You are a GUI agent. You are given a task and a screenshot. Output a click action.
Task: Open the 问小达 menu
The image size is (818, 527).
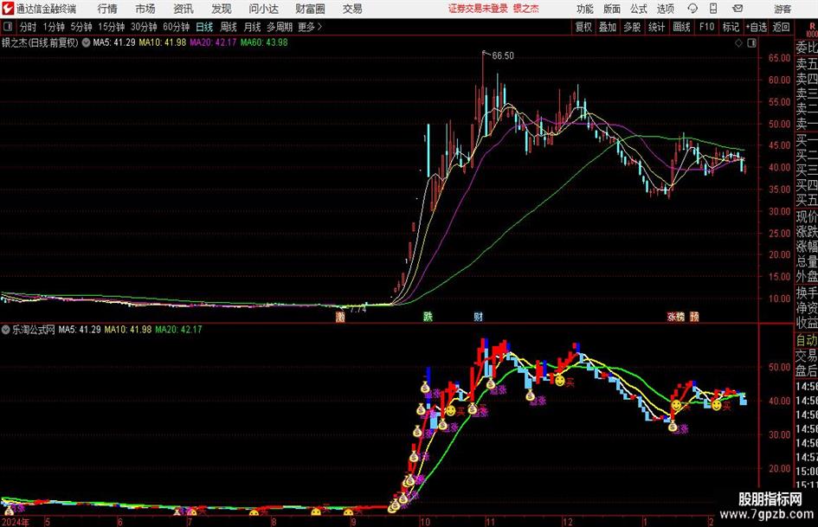pos(263,9)
